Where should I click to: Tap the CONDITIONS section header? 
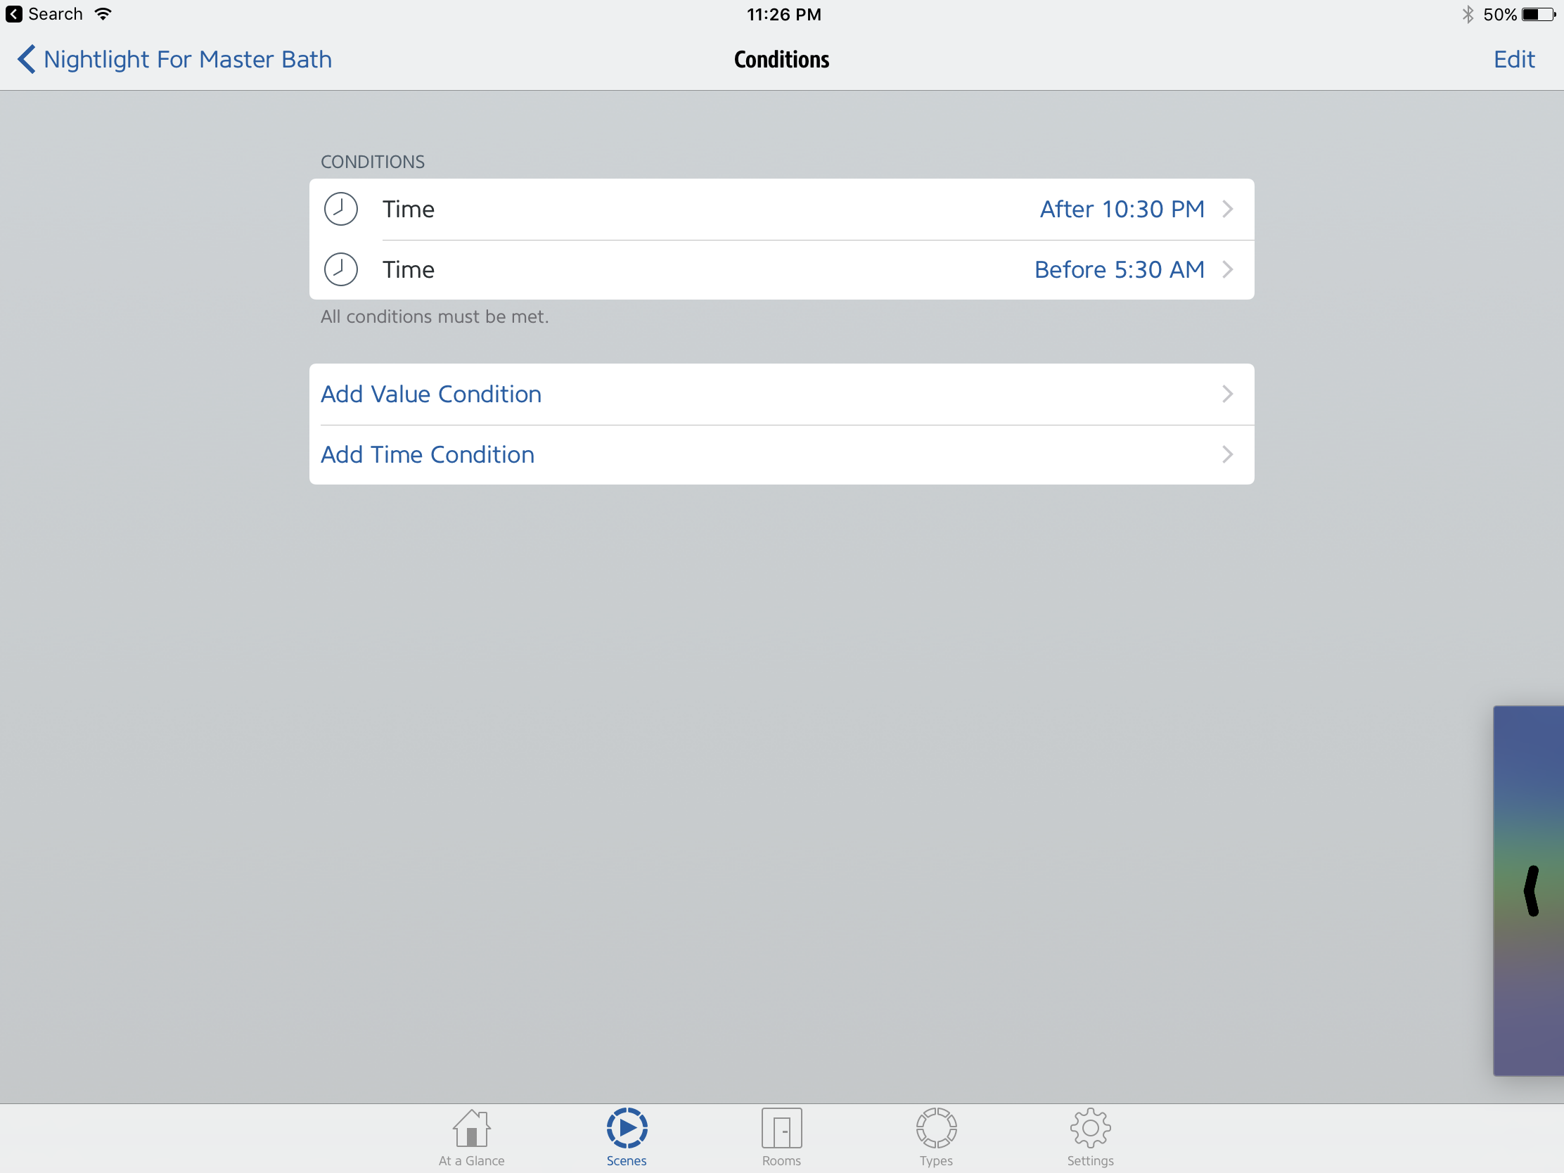click(373, 162)
